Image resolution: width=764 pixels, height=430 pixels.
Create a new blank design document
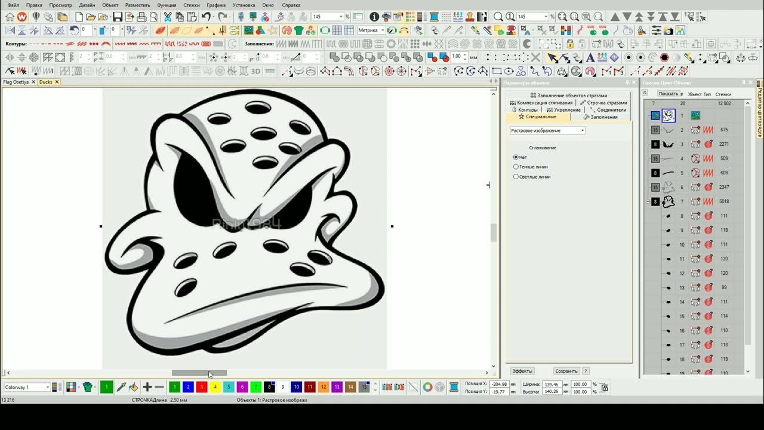[78, 17]
